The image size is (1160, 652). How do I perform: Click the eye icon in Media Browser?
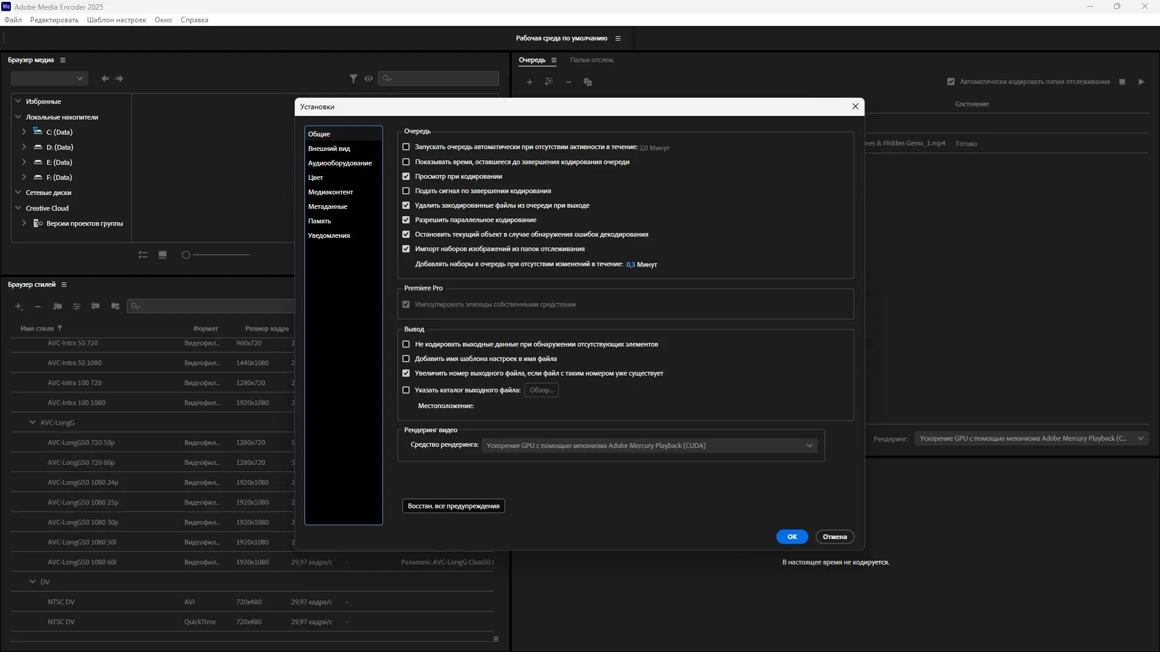click(369, 78)
